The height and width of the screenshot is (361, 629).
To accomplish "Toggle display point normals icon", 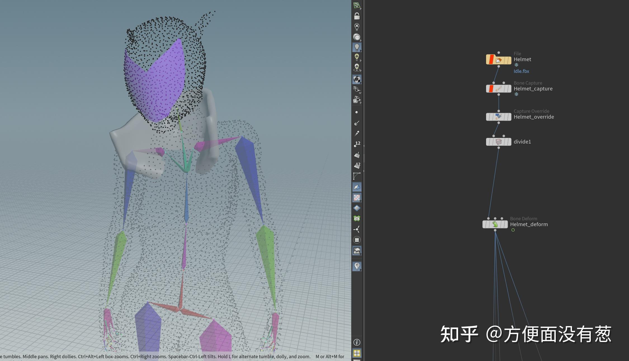I will 357,123.
